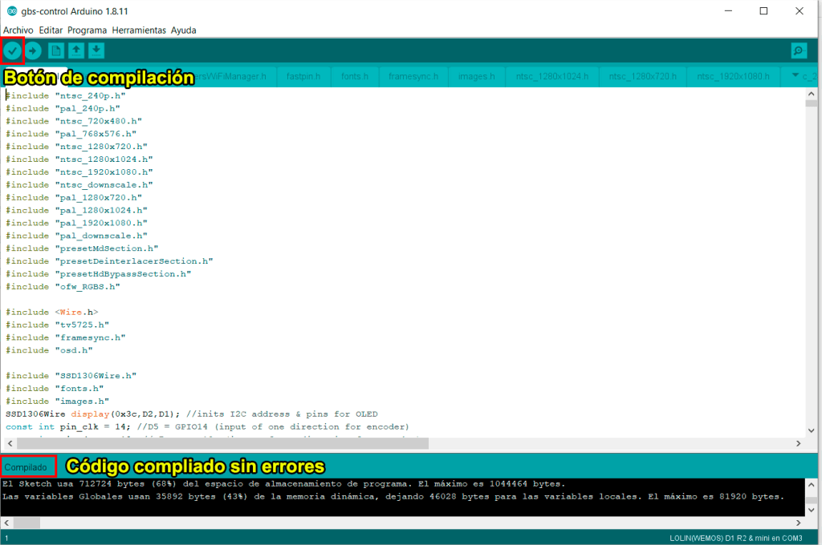The image size is (822, 545).
Task: Save the sketch using the Save icon
Action: (x=96, y=50)
